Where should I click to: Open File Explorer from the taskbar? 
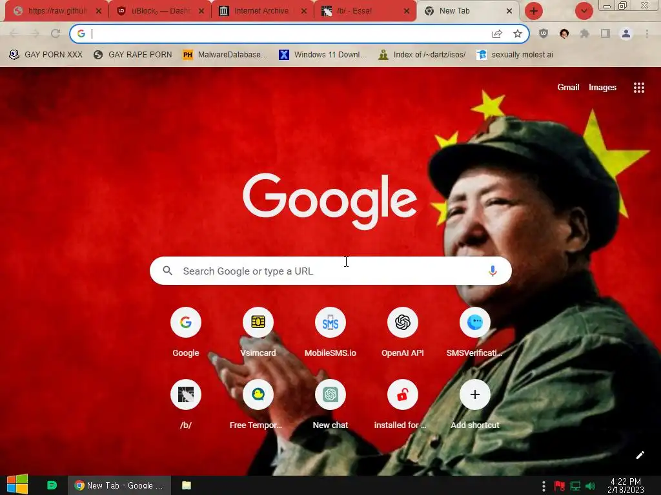pos(187,485)
